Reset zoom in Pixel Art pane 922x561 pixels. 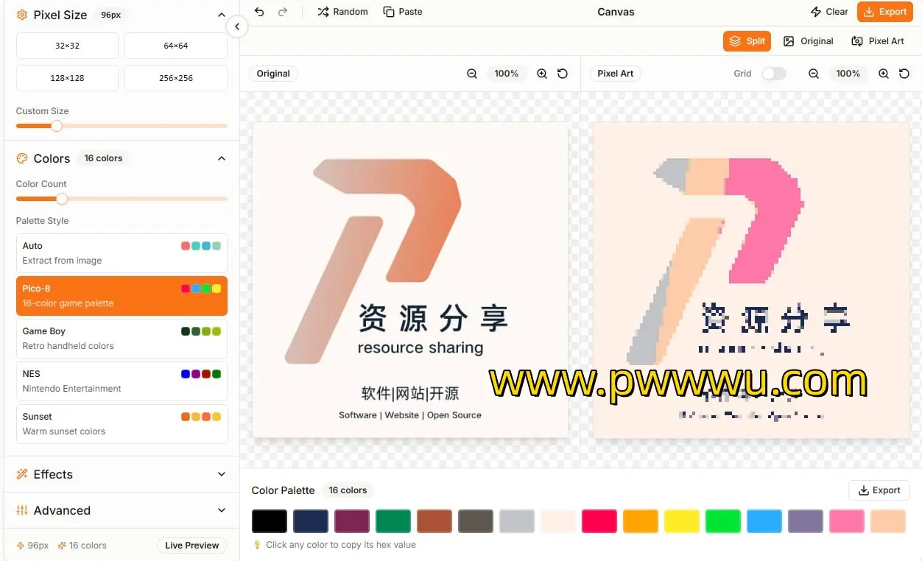904,74
